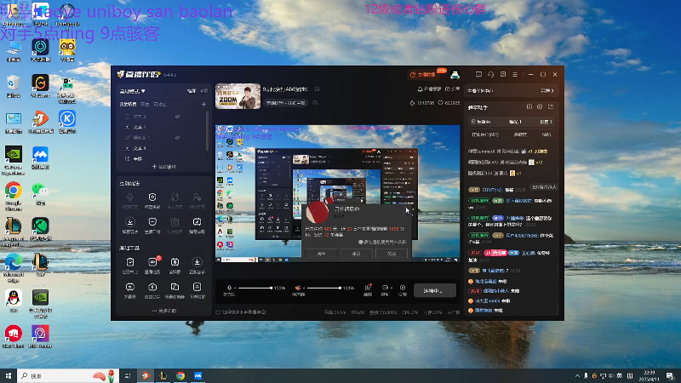This screenshot has width=681, height=383.
Task: Toggle the first chat filter checkbox
Action: click(473, 122)
